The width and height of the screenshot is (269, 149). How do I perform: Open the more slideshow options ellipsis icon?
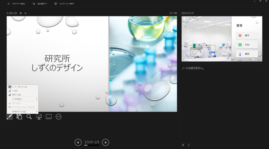(59, 117)
